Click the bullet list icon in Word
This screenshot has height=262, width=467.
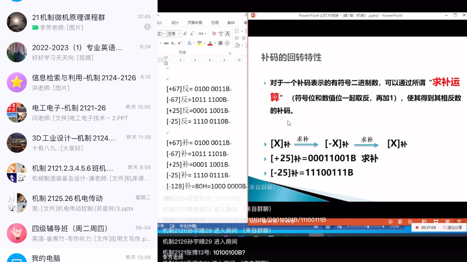pyautogui.click(x=237, y=31)
